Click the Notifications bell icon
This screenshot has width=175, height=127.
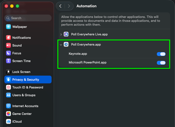click(8, 38)
